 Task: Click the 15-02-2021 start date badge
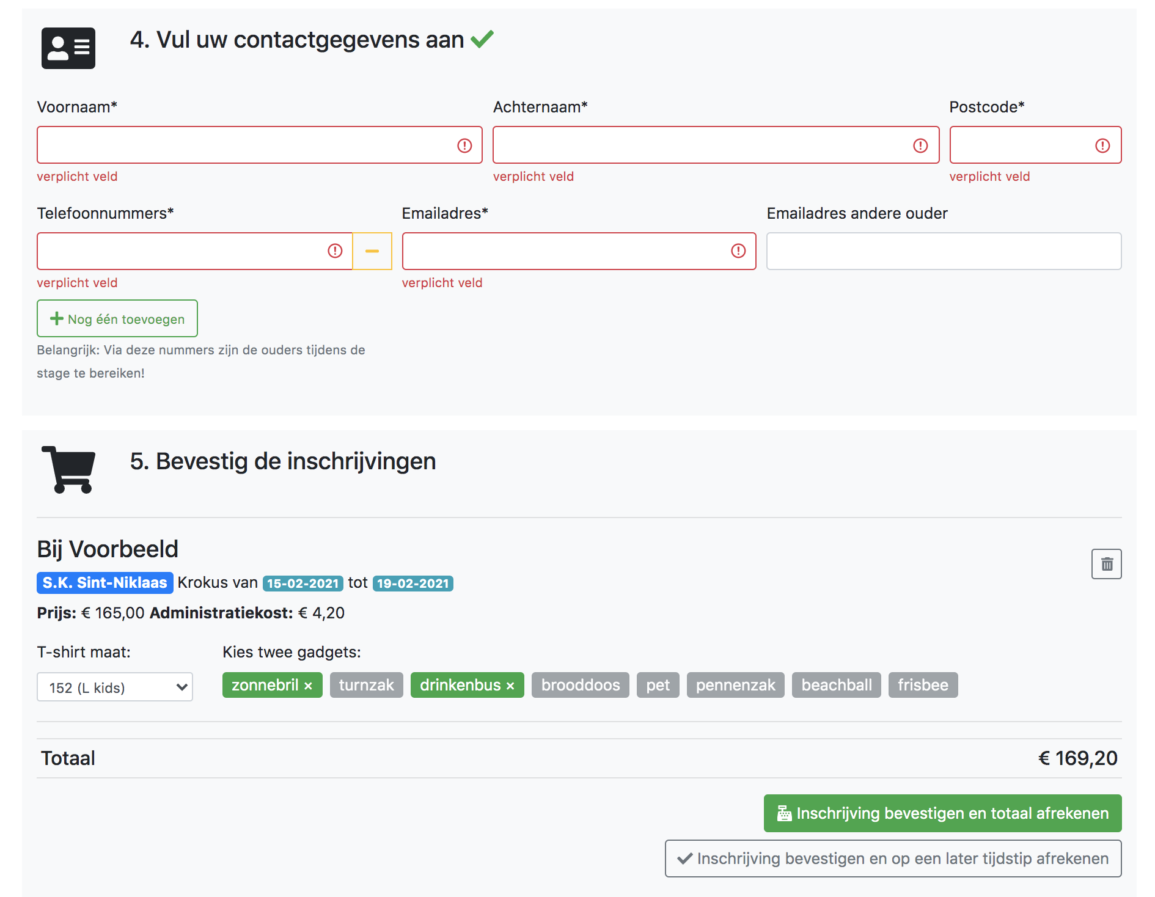pyautogui.click(x=302, y=583)
